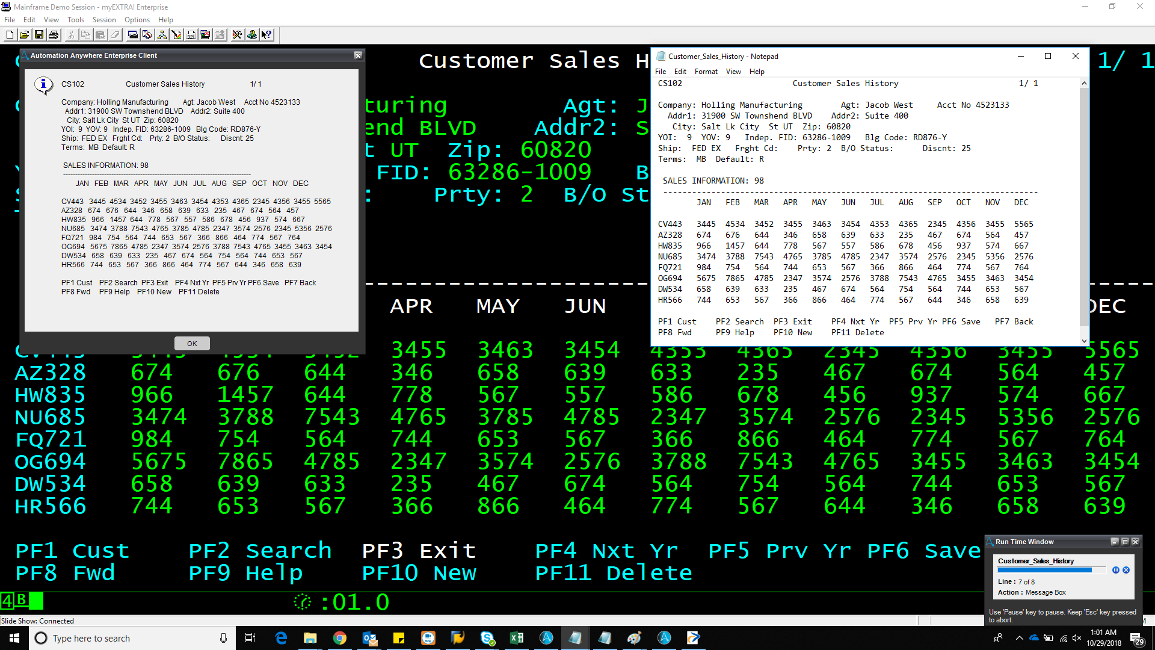Close the Automation Anywhere message dialog

(358, 55)
